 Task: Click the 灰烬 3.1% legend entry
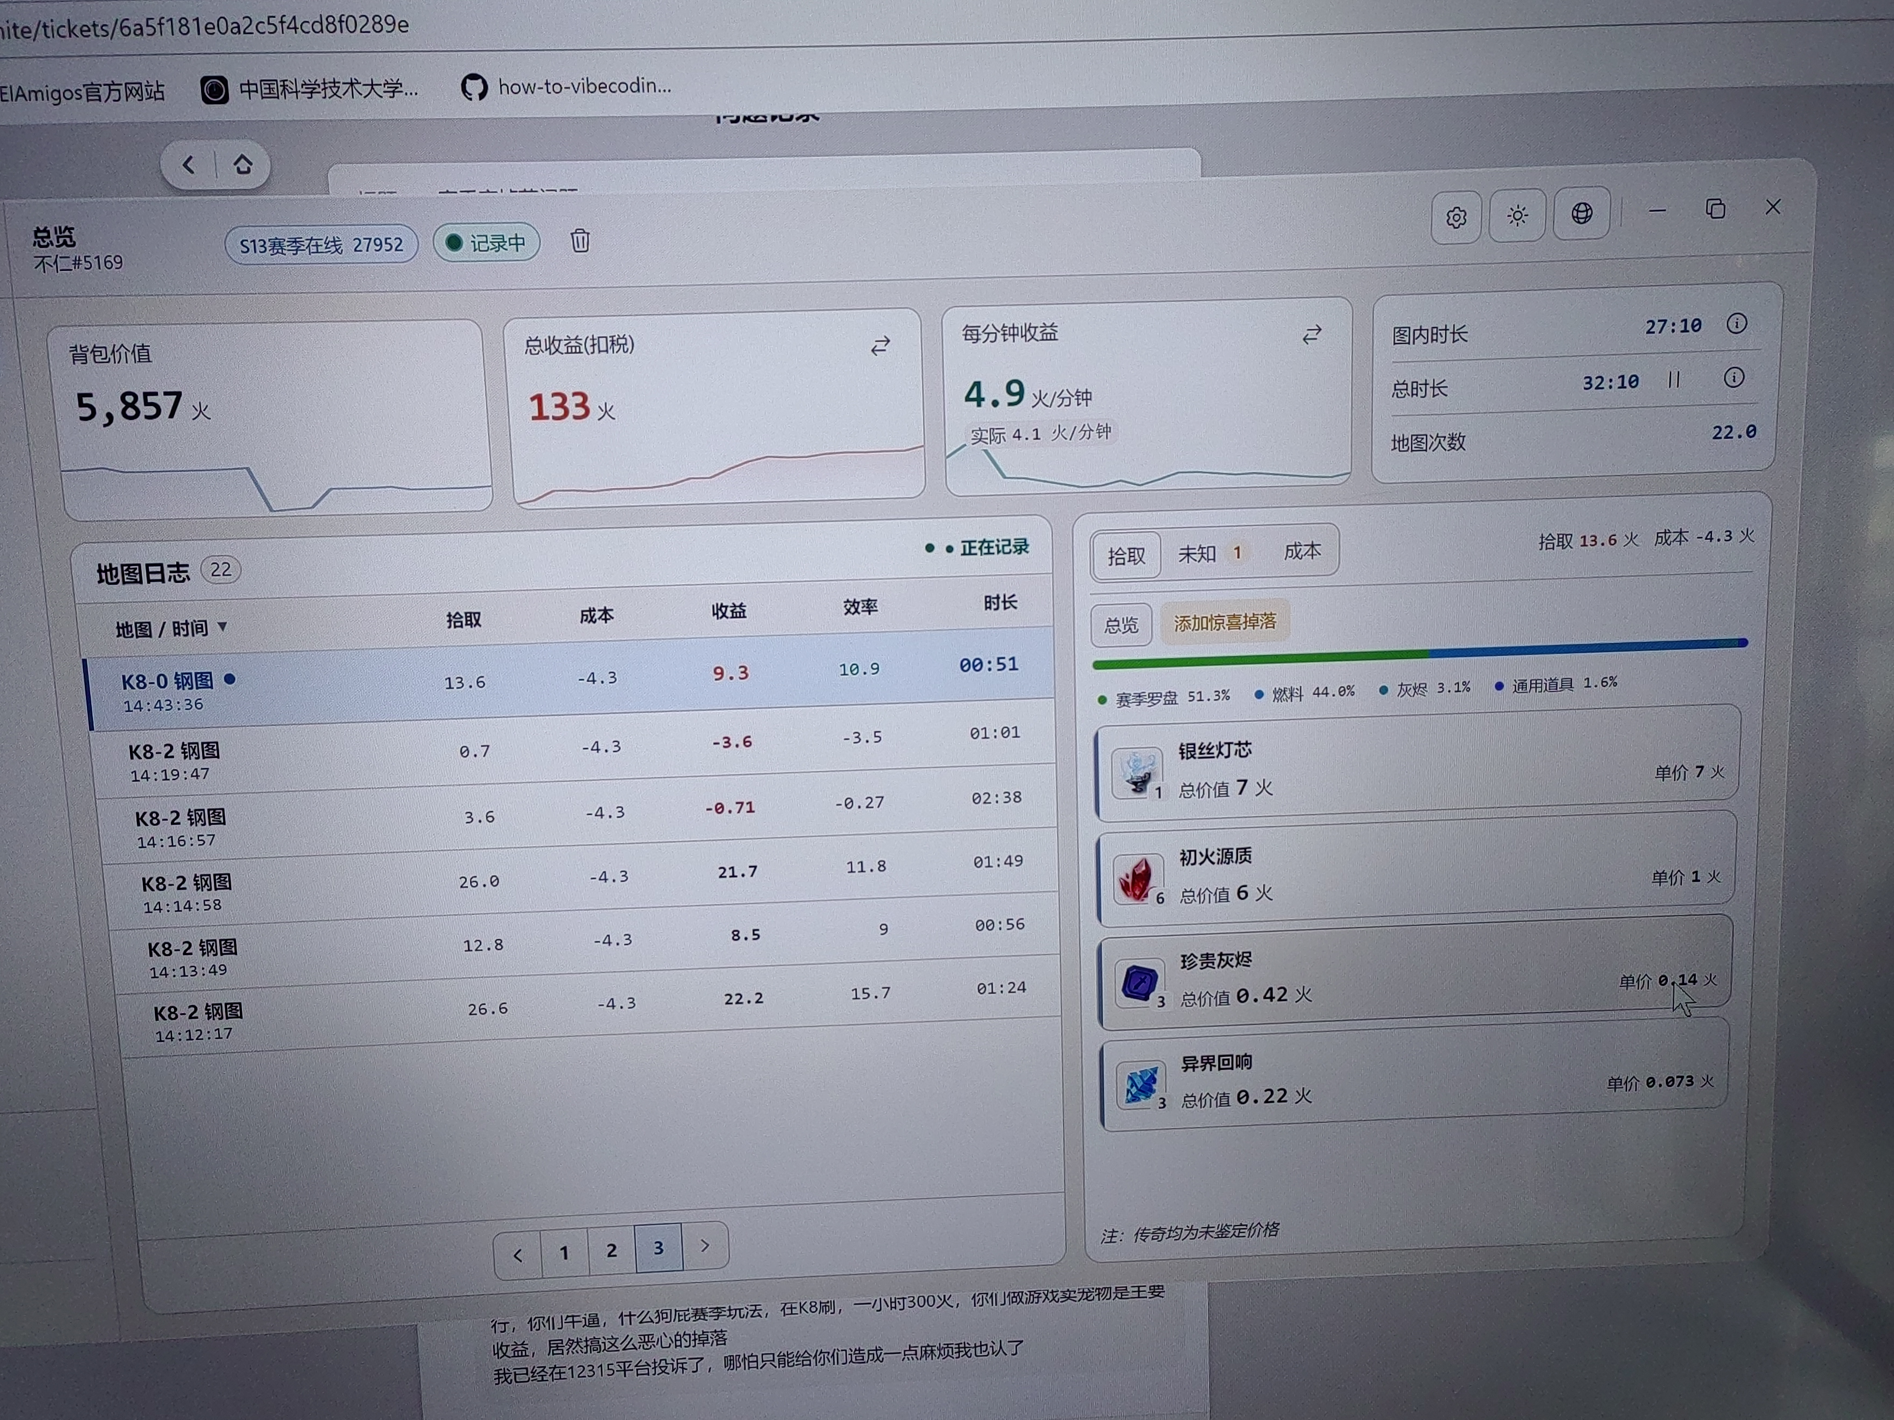(1426, 688)
